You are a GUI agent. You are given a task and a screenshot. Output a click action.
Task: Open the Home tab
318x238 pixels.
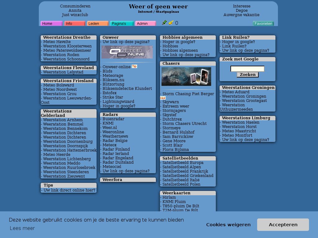(x=51, y=24)
